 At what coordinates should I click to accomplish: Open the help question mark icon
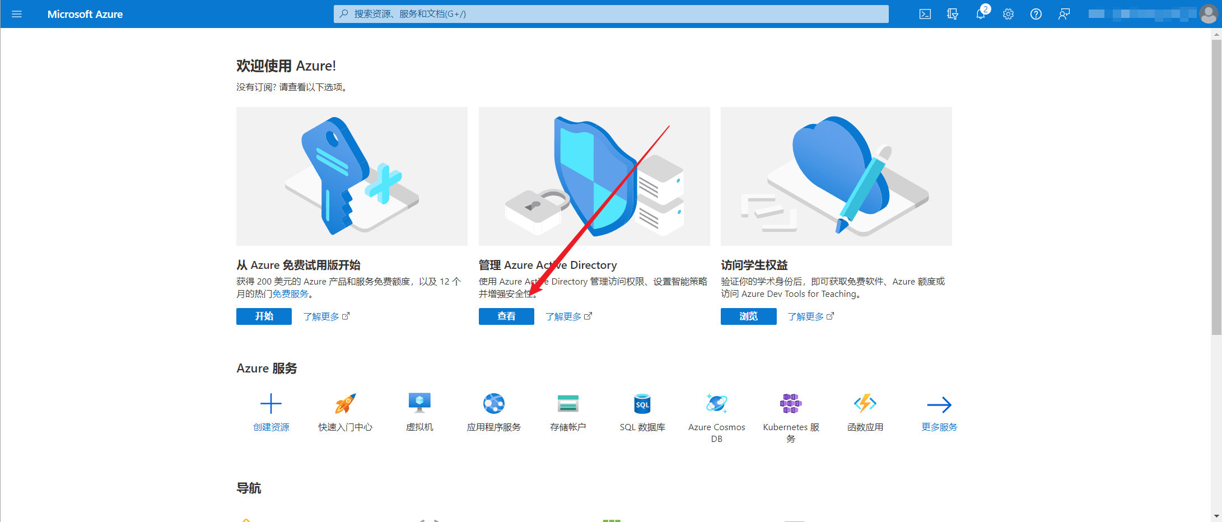[x=1036, y=14]
